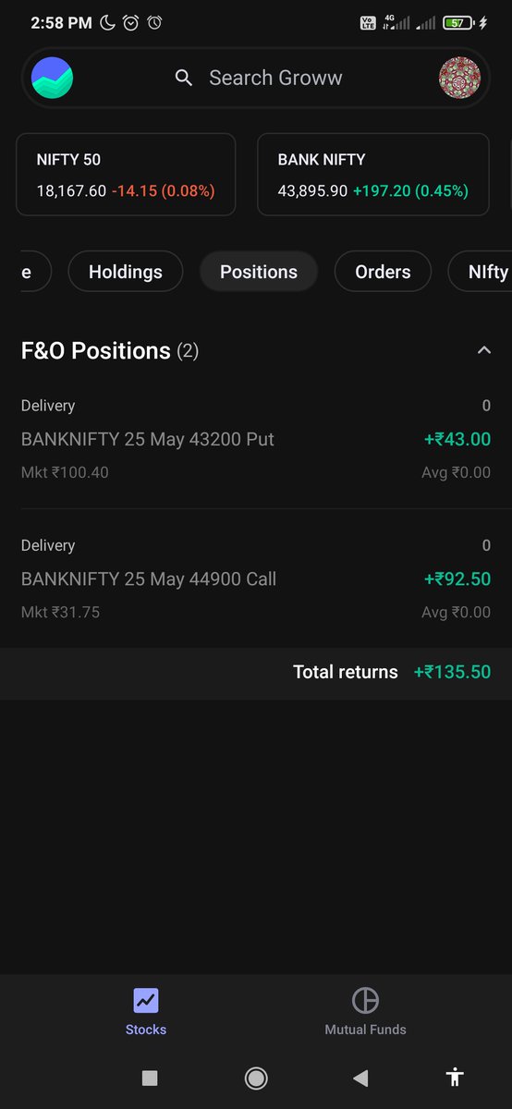The height and width of the screenshot is (1109, 512).
Task: Open the BANK NIFTY index card
Action: (372, 175)
